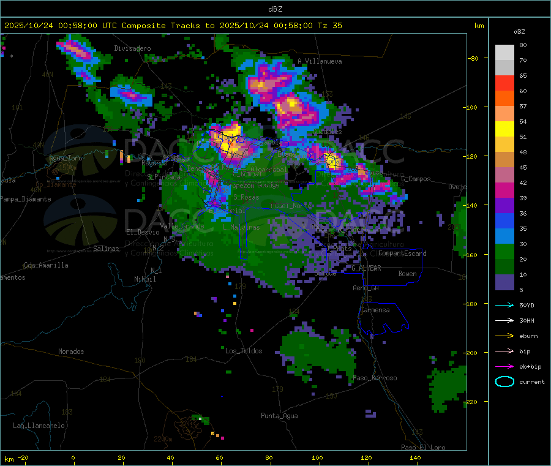The image size is (551, 466).
Task: Select the Agua_Toro place label
Action: coord(66,158)
